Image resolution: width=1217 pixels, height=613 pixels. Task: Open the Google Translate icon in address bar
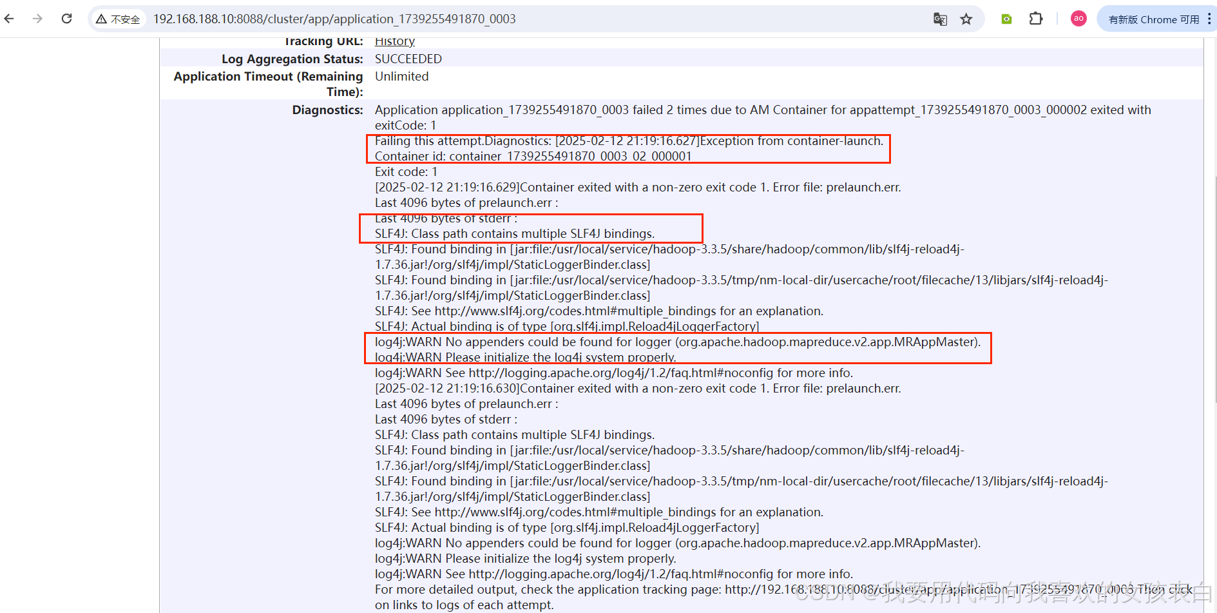click(941, 19)
